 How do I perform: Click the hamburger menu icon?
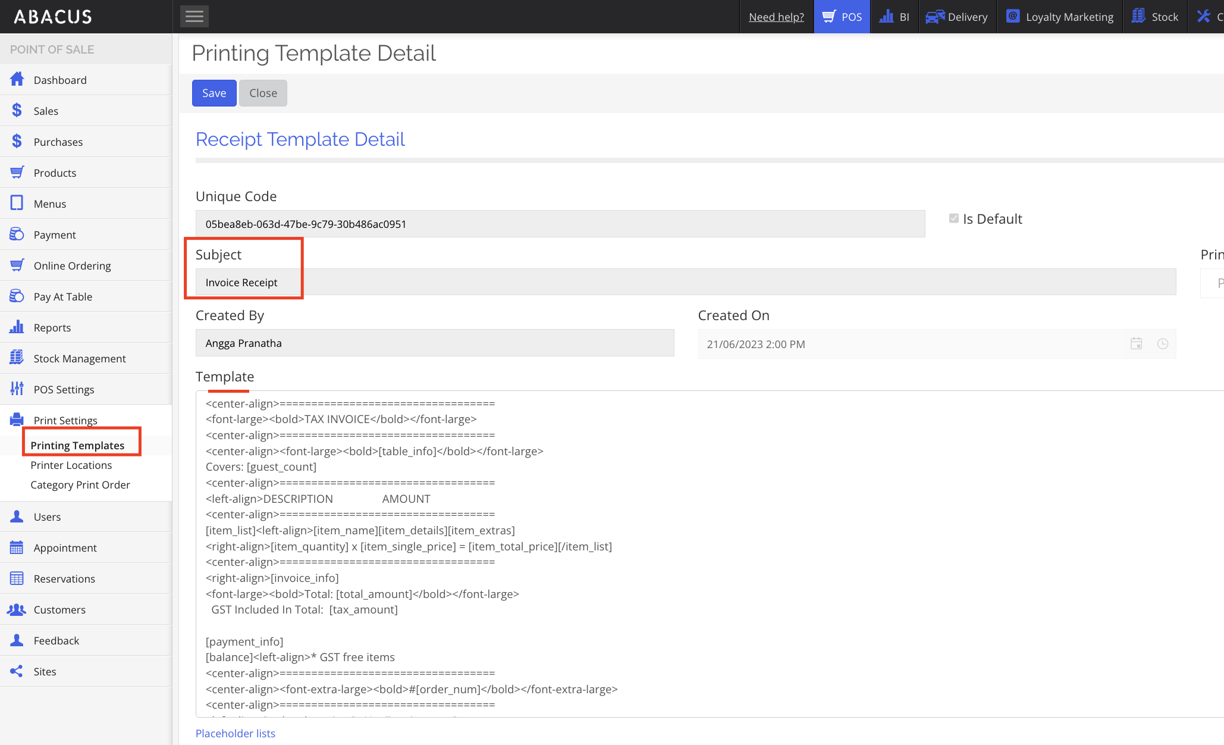point(194,17)
